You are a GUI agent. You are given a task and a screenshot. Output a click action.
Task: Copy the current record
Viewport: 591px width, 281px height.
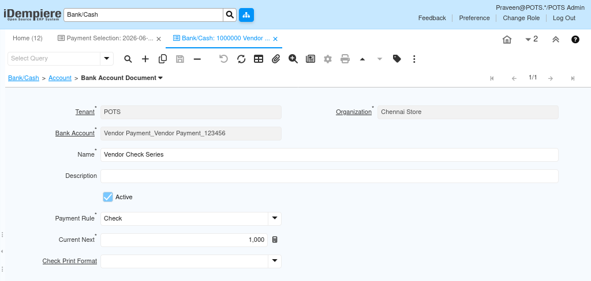pyautogui.click(x=163, y=59)
